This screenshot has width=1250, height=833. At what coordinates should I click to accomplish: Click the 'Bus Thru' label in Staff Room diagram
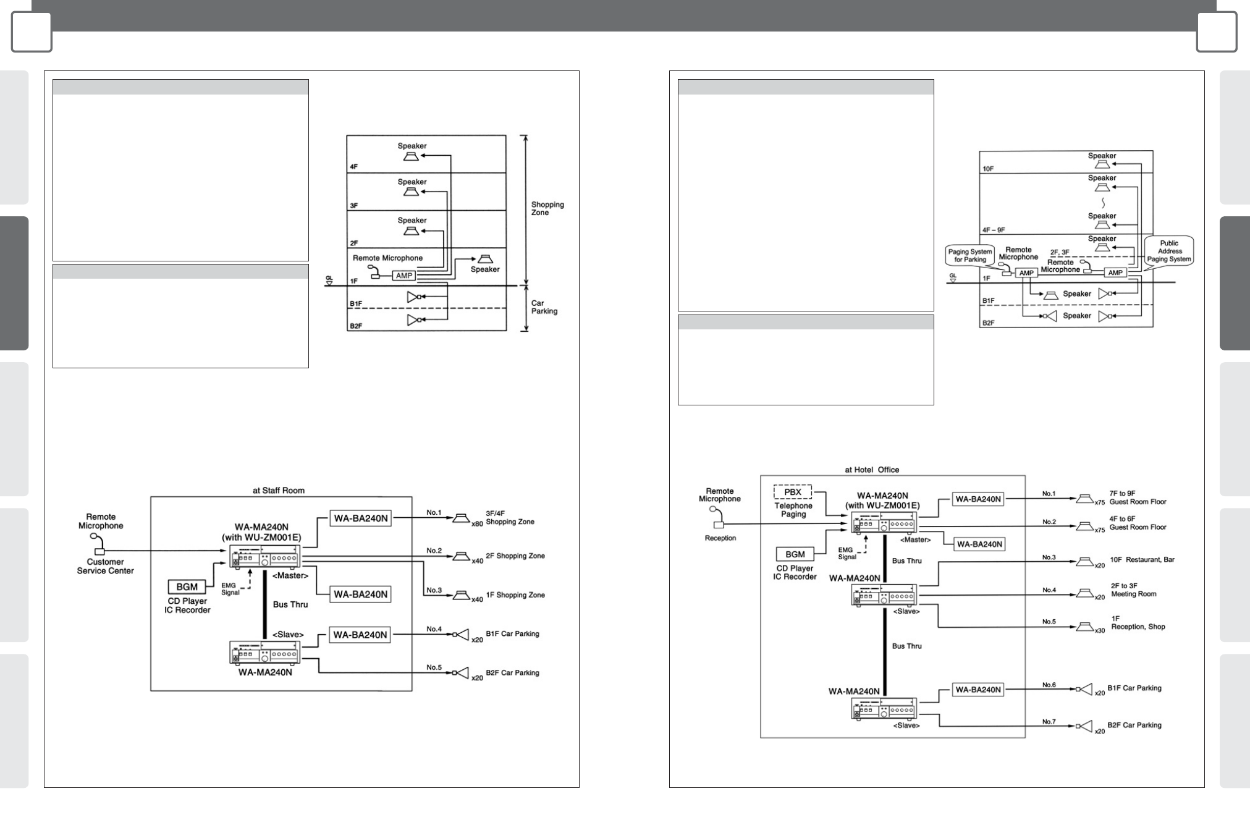pos(290,604)
